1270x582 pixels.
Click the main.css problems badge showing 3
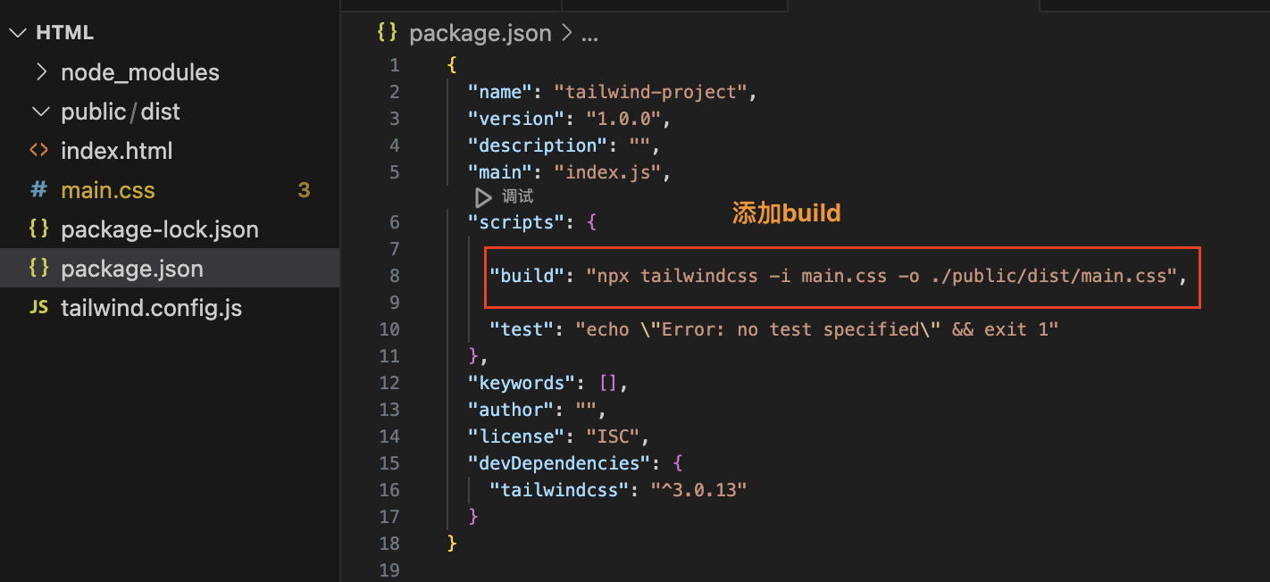pos(304,190)
